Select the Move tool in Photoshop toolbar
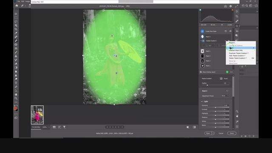Viewport: 272px width, 153px height. coord(16,14)
